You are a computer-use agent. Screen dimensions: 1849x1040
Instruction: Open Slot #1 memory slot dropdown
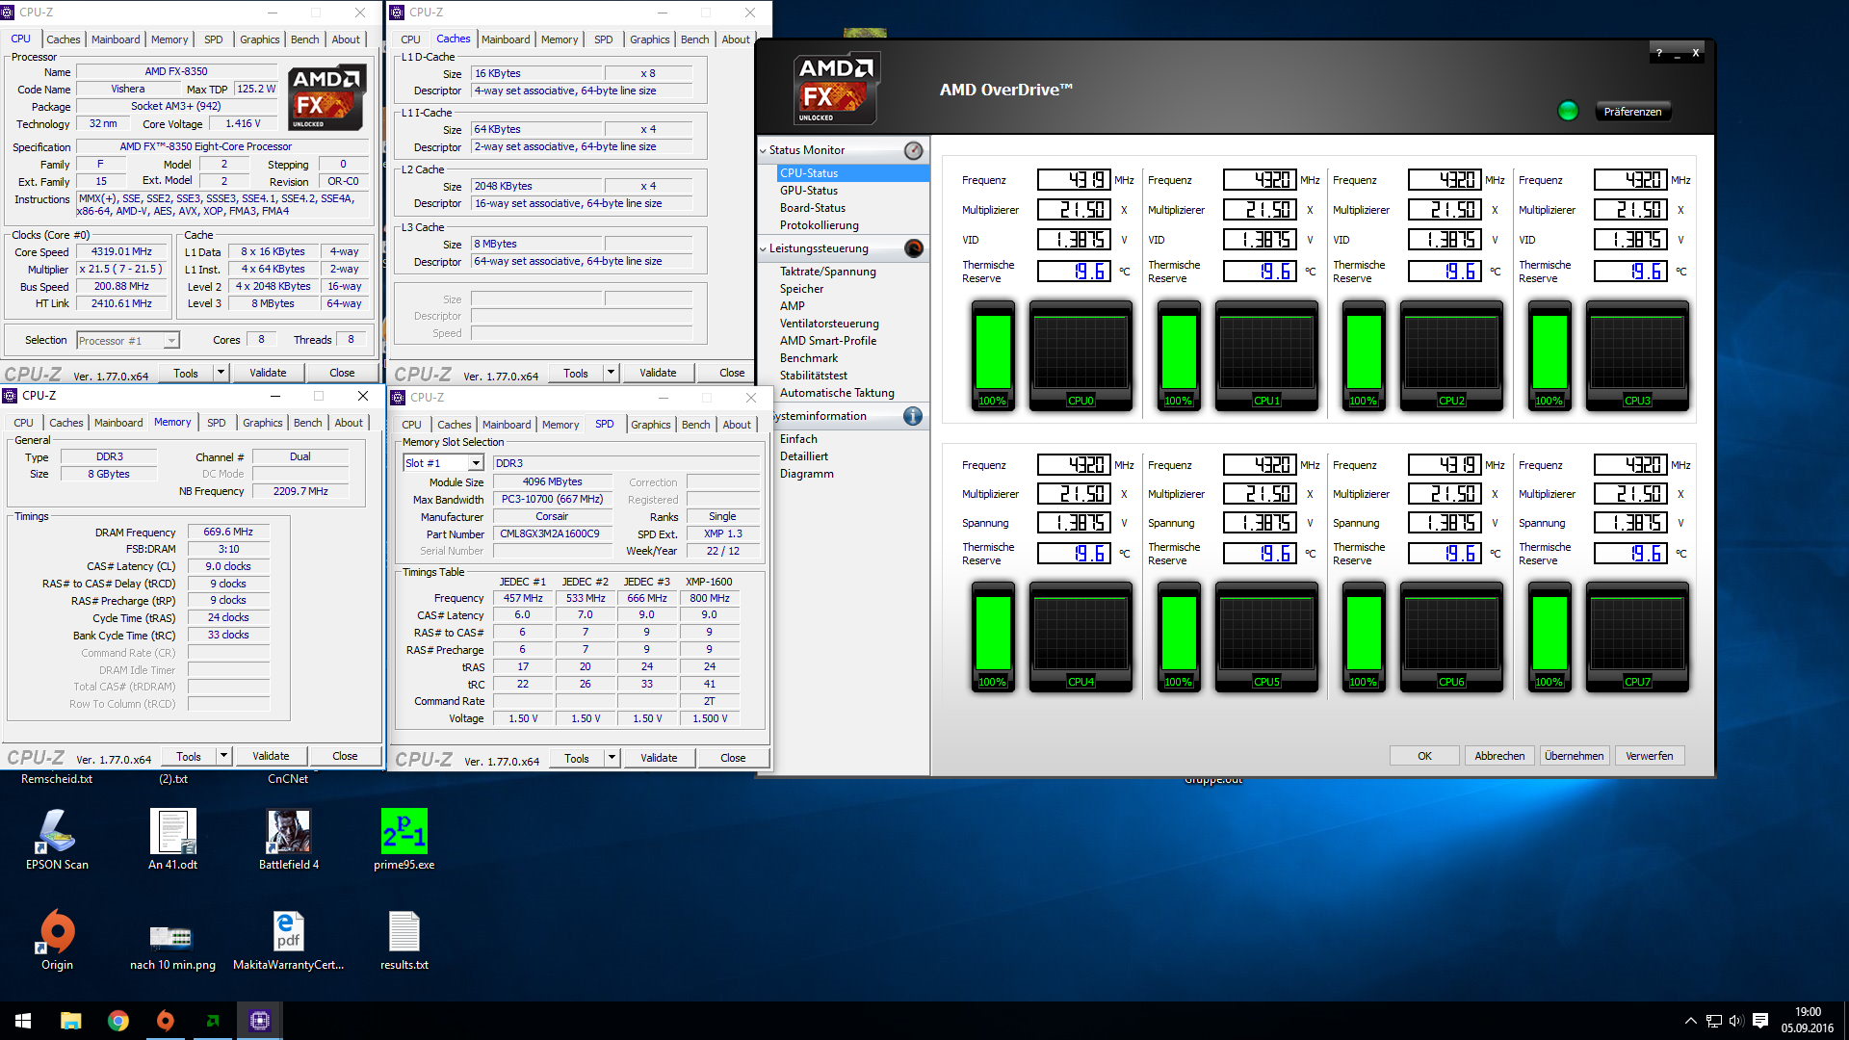point(475,463)
